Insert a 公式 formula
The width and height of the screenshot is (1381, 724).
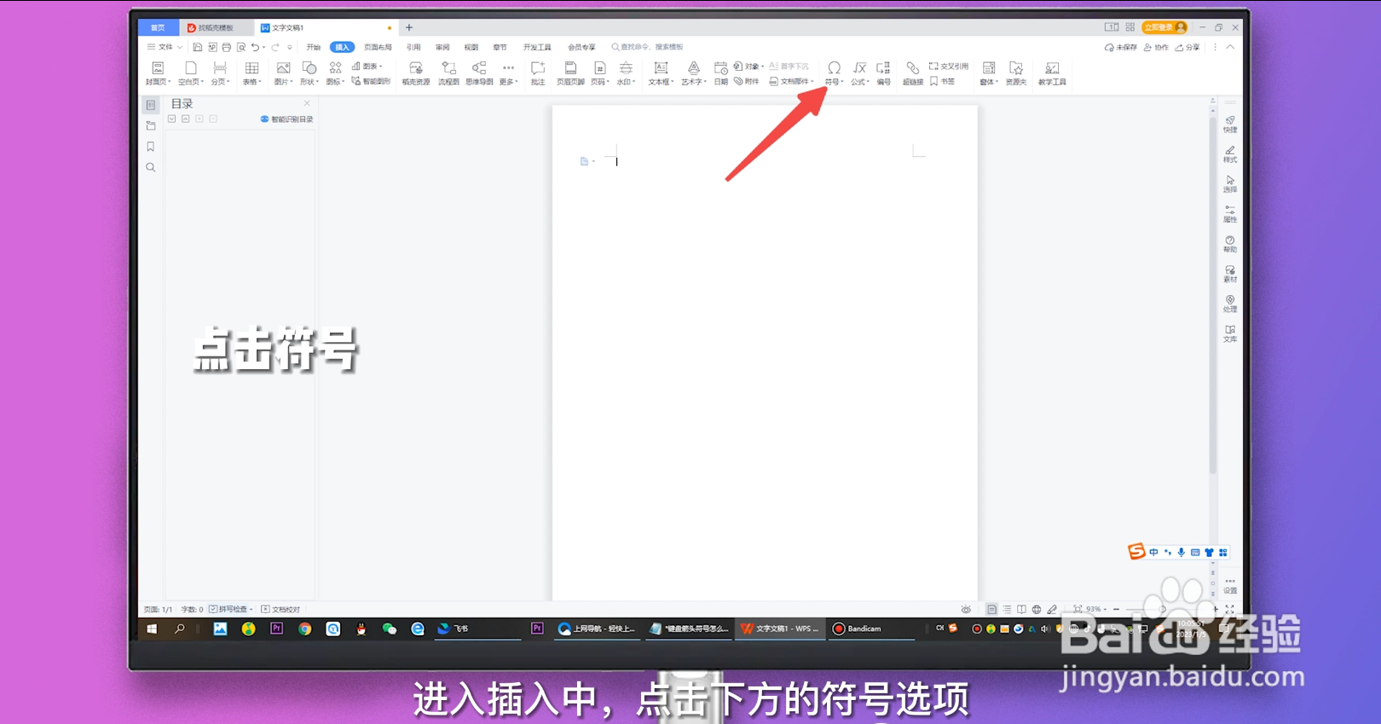[859, 72]
